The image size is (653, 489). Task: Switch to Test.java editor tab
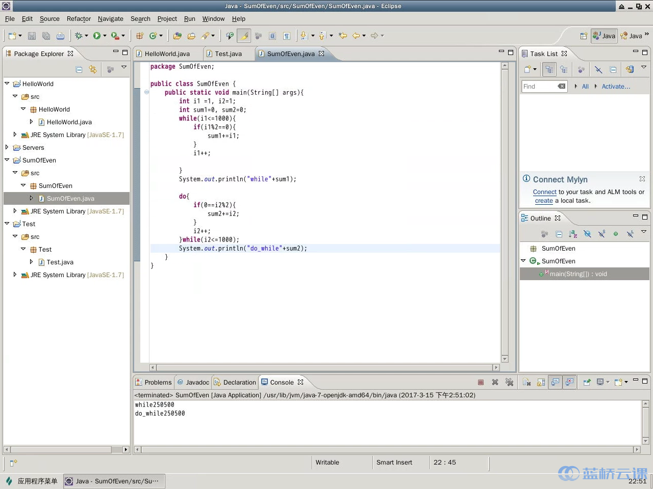[x=229, y=53]
